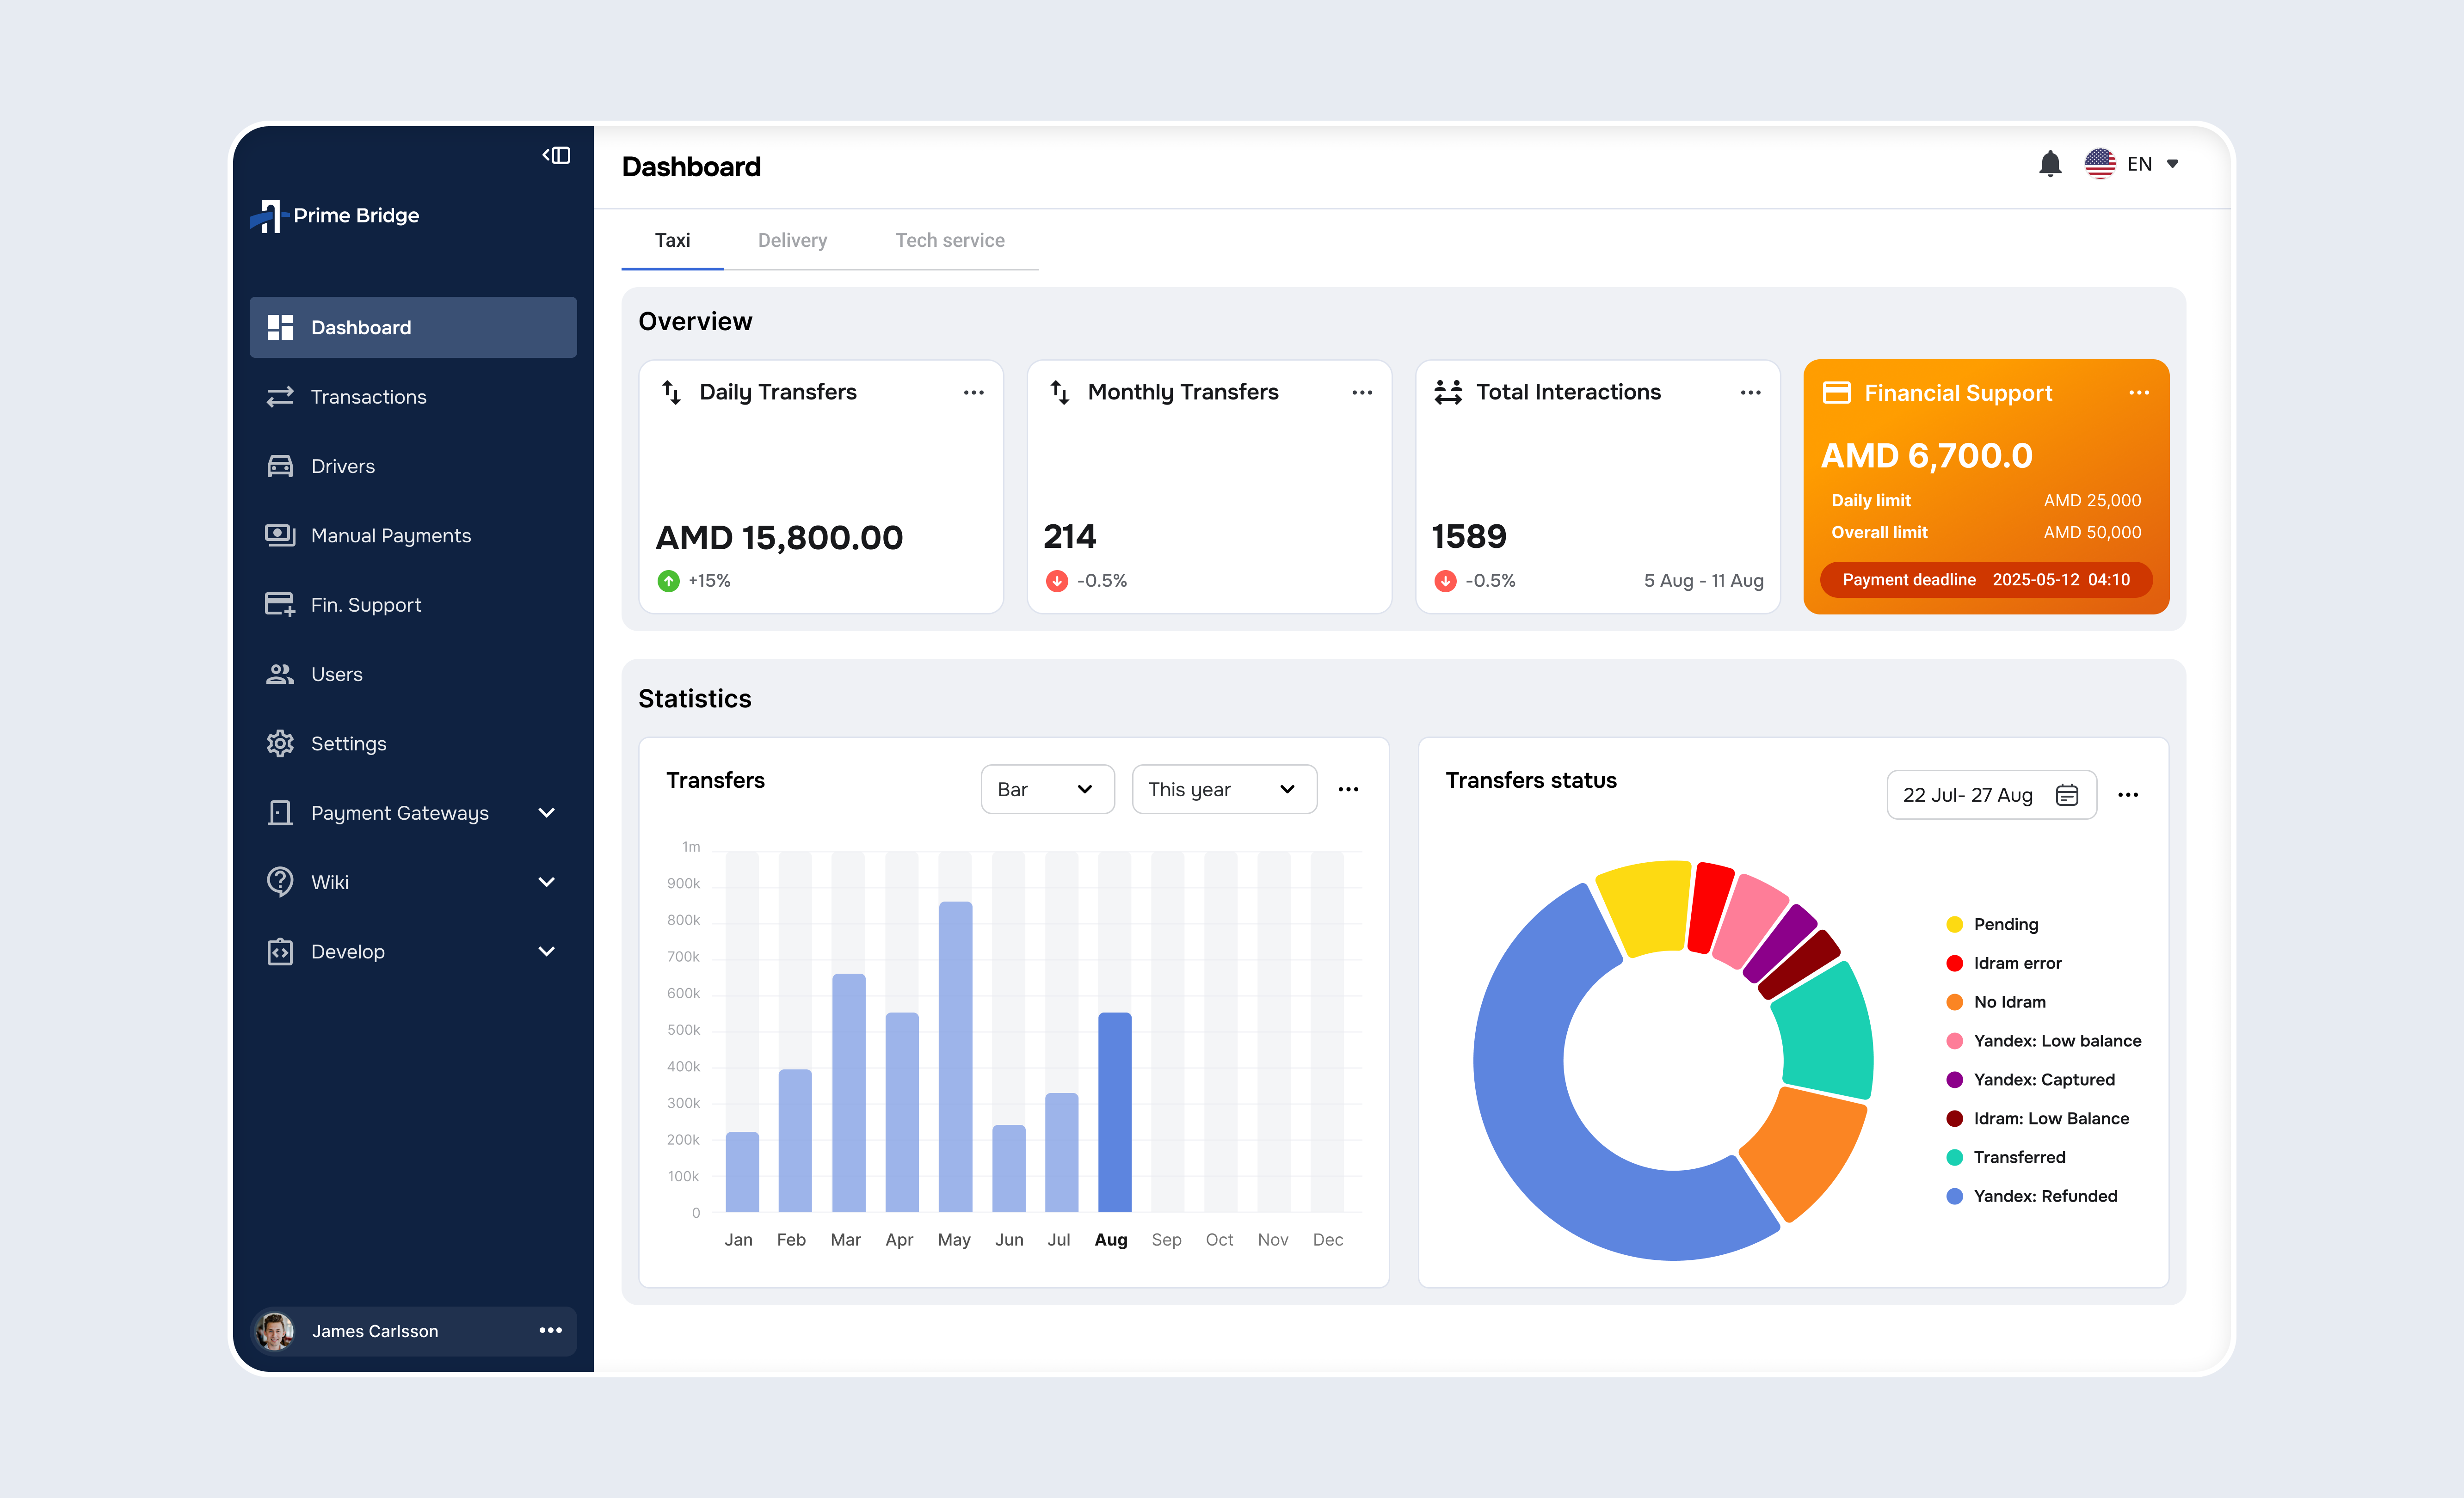Image resolution: width=2464 pixels, height=1498 pixels.
Task: Open Dashboard in the sidebar
Action: click(x=413, y=327)
